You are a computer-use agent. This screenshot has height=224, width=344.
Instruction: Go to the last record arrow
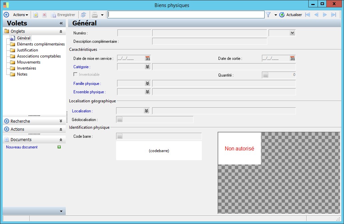pyautogui.click(x=333, y=15)
